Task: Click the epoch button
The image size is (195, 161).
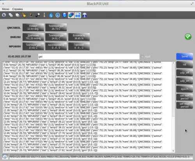Action: click(184, 89)
